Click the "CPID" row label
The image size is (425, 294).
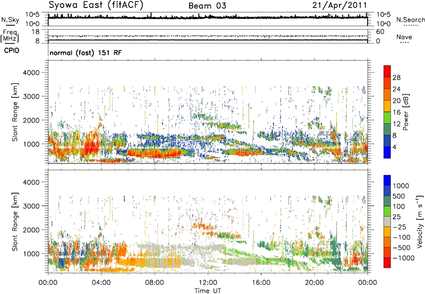pyautogui.click(x=12, y=50)
